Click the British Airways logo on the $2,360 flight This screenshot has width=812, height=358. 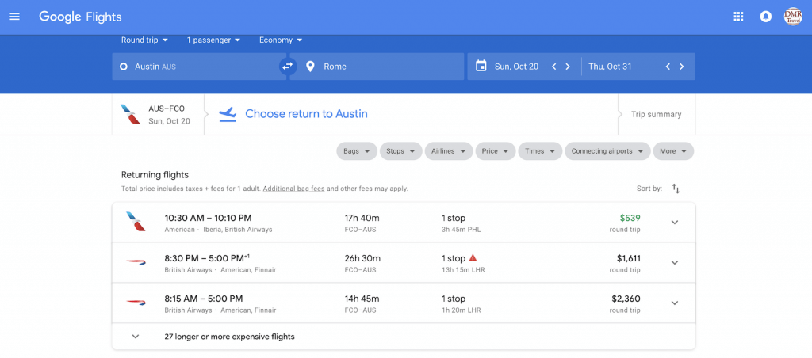[136, 303]
